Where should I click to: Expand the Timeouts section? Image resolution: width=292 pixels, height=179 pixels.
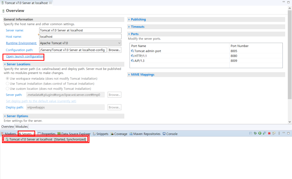[129, 27]
